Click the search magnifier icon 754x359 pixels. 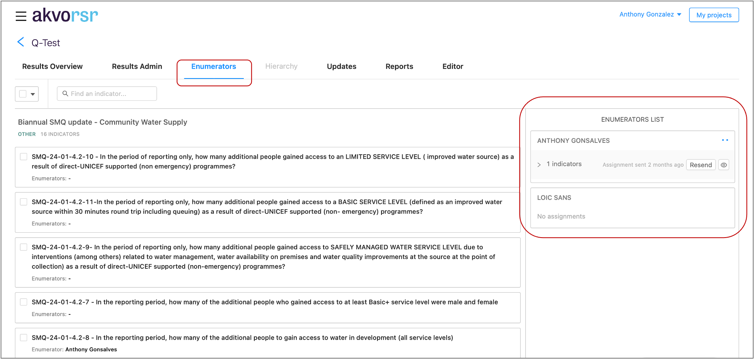(65, 93)
